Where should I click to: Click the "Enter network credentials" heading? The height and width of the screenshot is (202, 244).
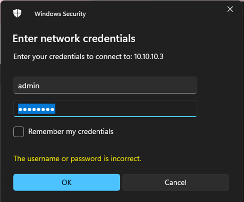(74, 38)
